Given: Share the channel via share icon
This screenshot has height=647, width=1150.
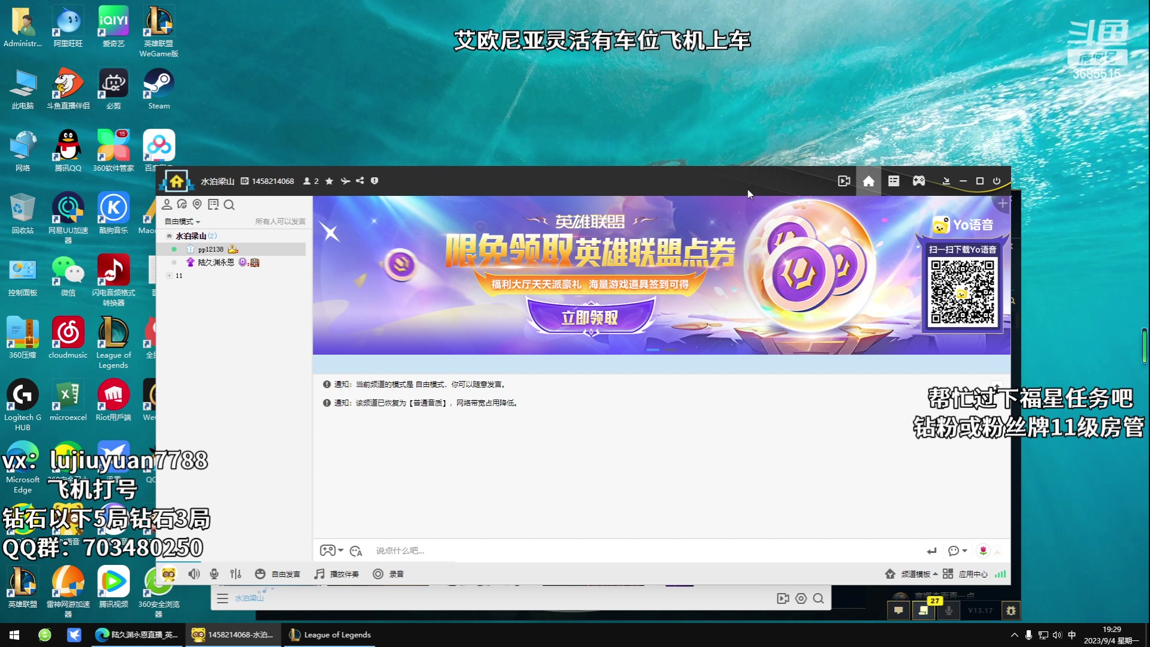Looking at the screenshot, I should [x=360, y=181].
